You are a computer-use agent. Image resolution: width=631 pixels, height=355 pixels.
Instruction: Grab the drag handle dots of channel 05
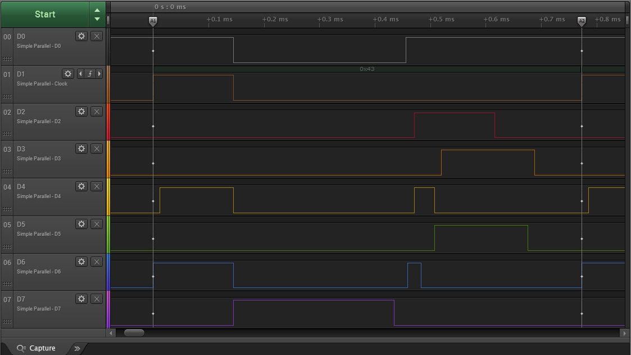point(7,246)
